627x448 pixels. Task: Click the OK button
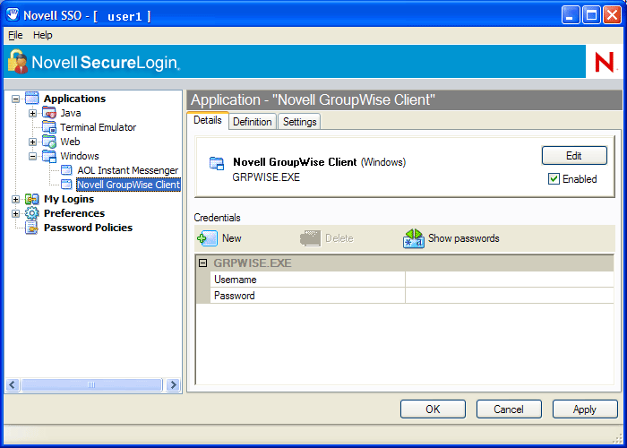coord(433,409)
